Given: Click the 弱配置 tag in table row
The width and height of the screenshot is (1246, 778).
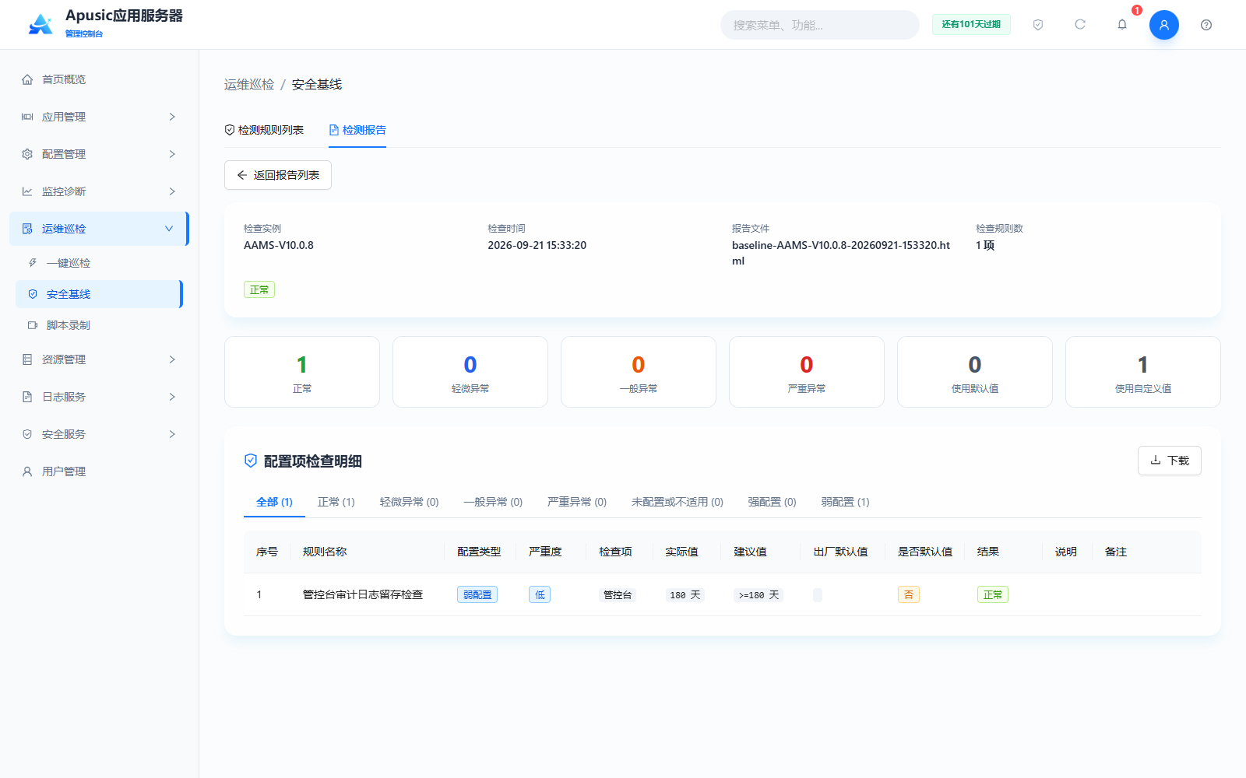Looking at the screenshot, I should pyautogui.click(x=477, y=594).
